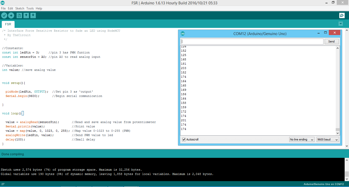Open the Help menu

(39, 8)
